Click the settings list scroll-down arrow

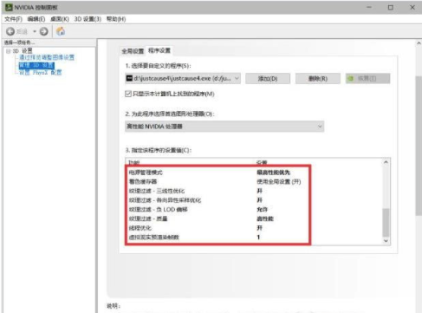coord(386,241)
